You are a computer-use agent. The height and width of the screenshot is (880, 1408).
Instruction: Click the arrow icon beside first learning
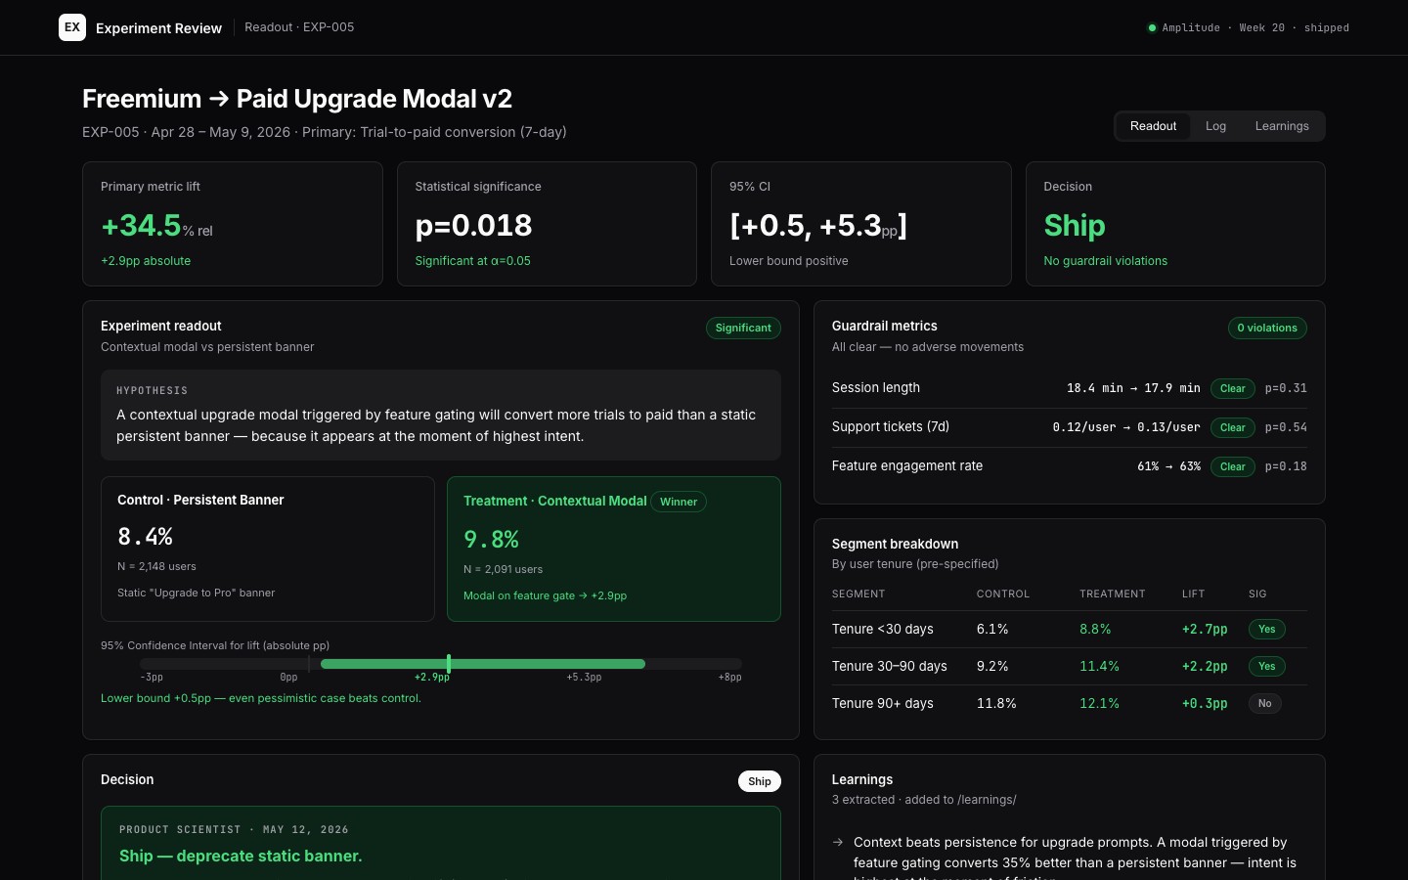pos(838,842)
